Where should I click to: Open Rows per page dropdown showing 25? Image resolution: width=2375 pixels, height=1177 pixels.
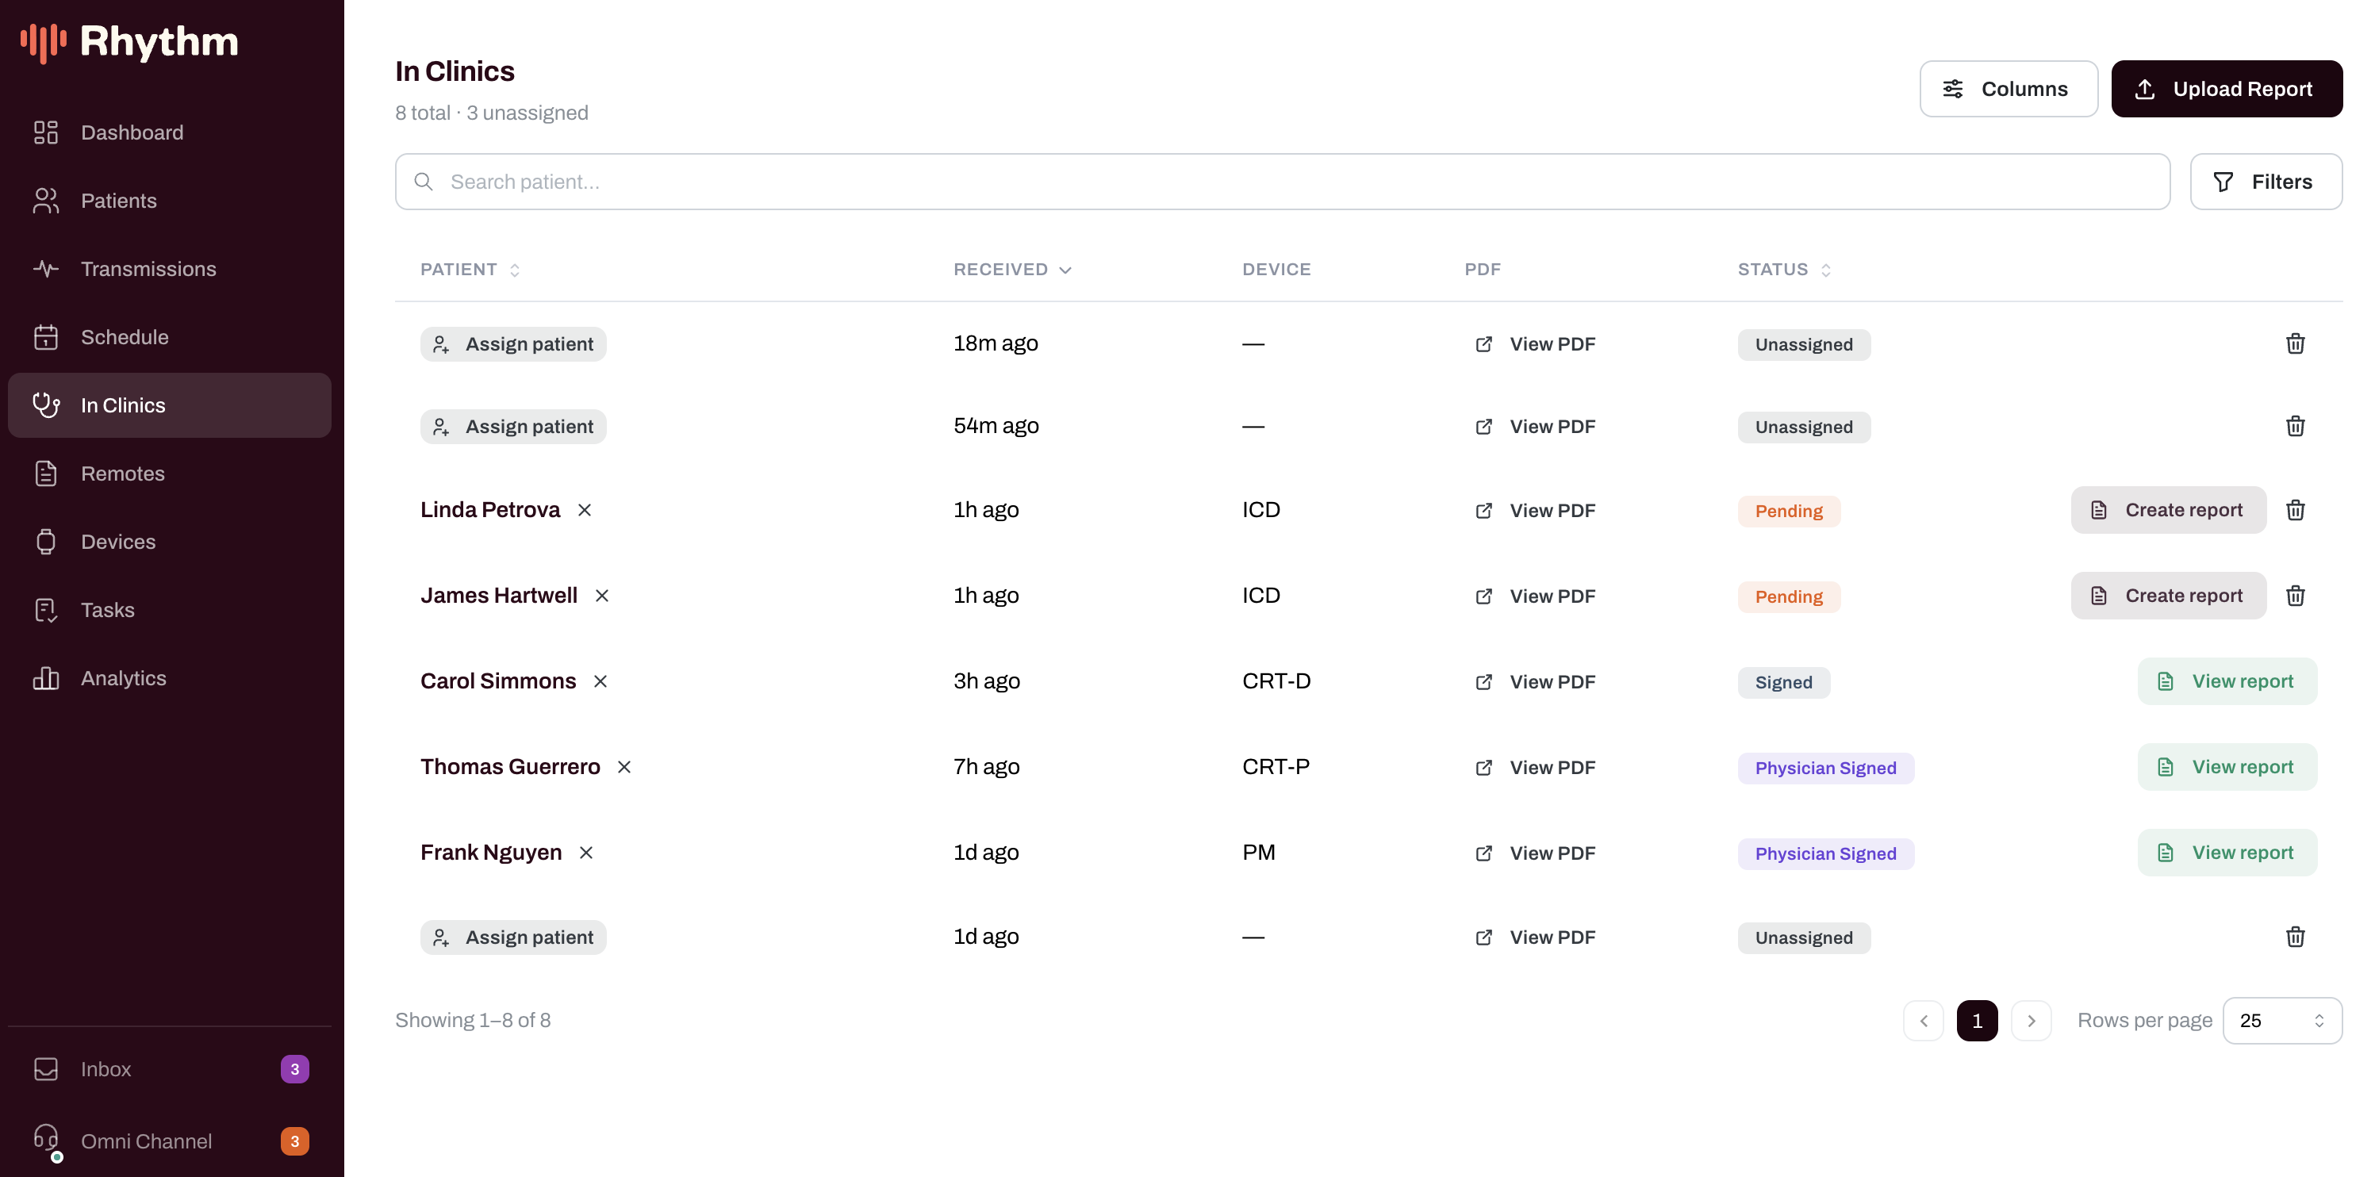pyautogui.click(x=2282, y=1020)
